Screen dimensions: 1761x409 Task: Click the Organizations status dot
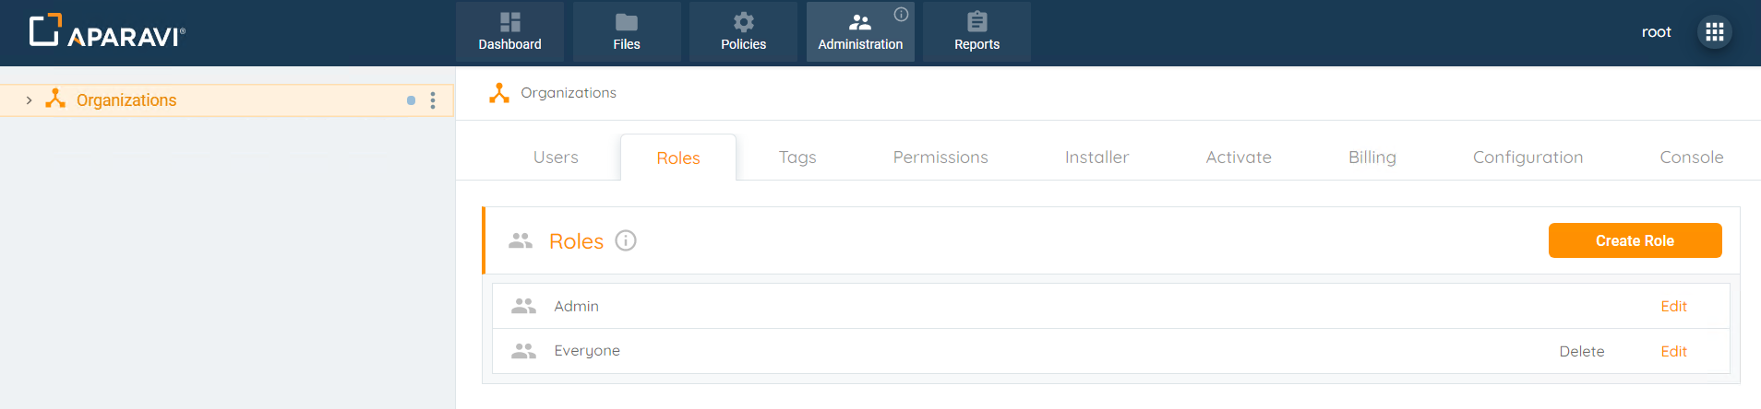(411, 100)
